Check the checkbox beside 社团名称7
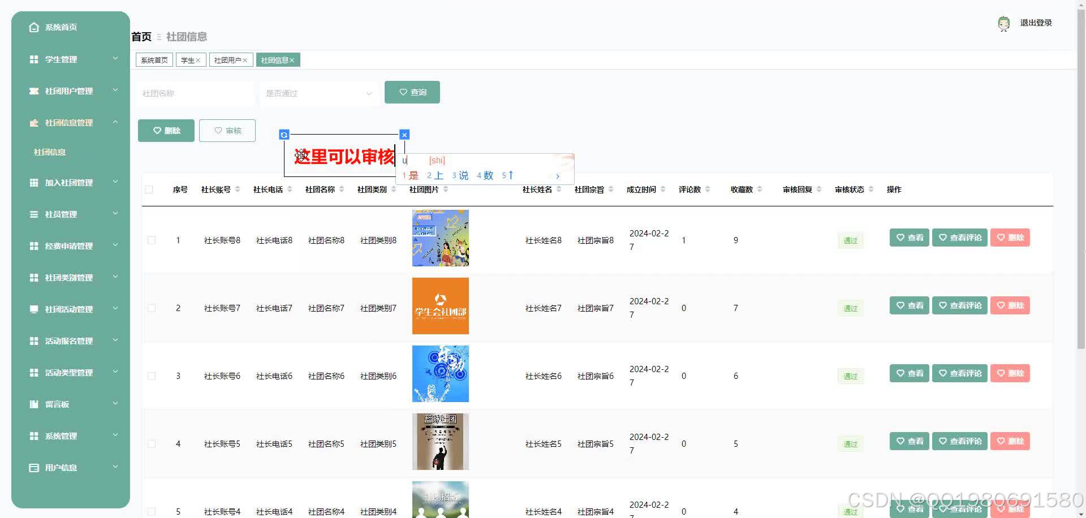The width and height of the screenshot is (1086, 518). coord(151,308)
